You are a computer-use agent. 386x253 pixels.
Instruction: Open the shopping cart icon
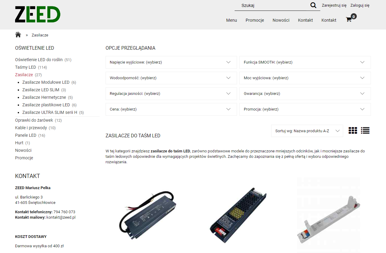point(349,19)
